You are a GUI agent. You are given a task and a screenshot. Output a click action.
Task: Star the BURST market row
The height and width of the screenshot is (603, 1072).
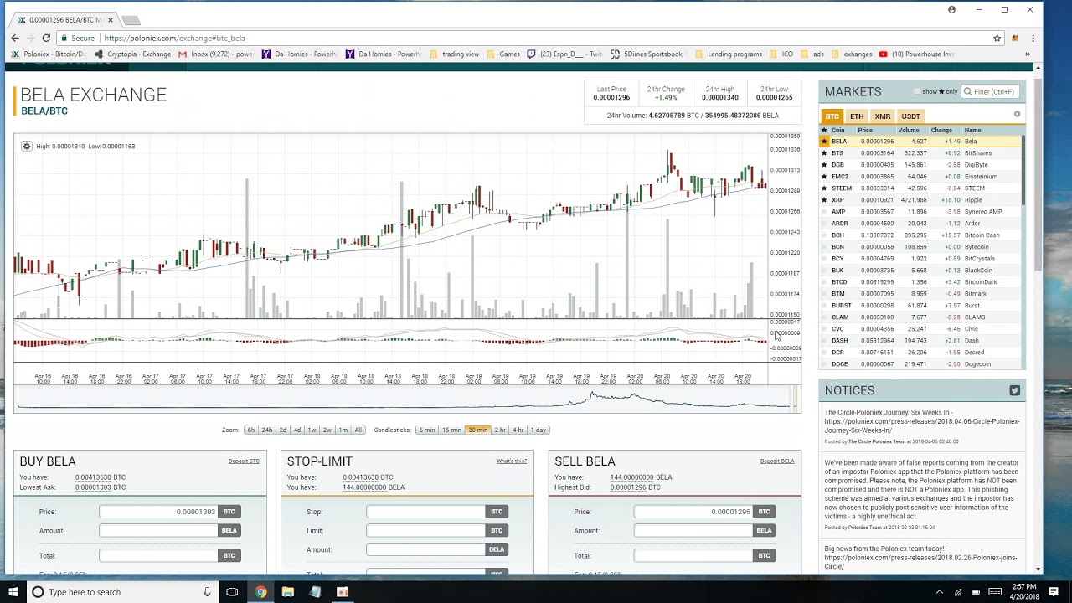tap(824, 306)
